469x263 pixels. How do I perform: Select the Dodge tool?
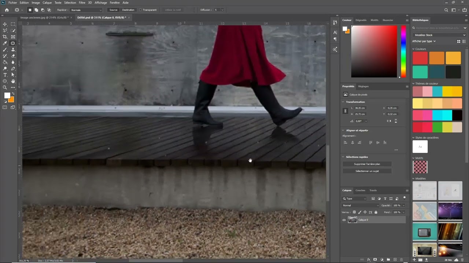(x=5, y=68)
